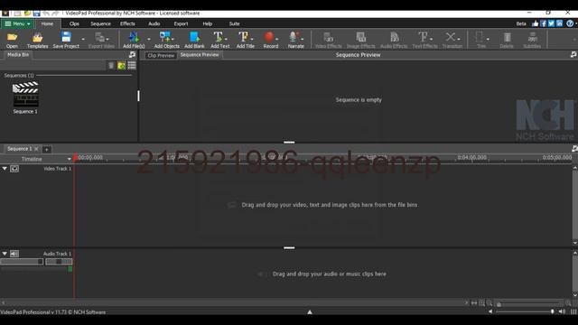Select the Sequence ribbon tab
Image resolution: width=578 pixels, height=325 pixels.
point(100,23)
